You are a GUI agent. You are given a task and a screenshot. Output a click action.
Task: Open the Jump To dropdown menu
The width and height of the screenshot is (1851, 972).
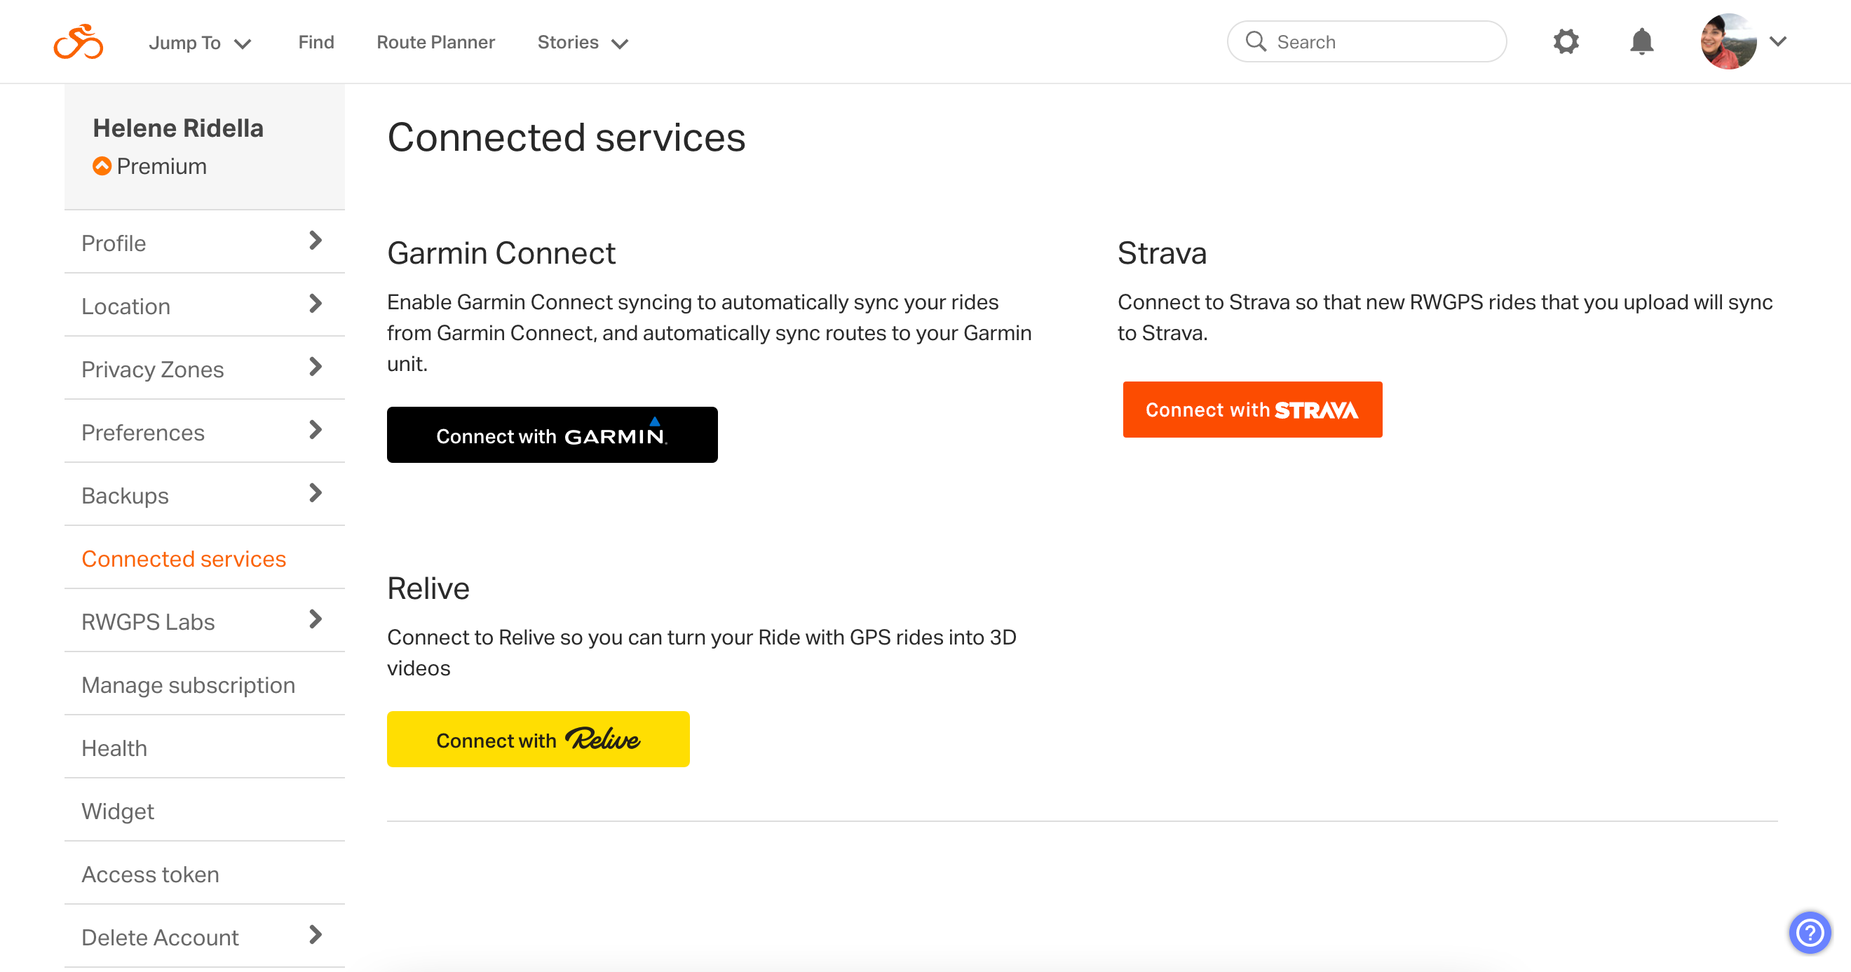(196, 41)
